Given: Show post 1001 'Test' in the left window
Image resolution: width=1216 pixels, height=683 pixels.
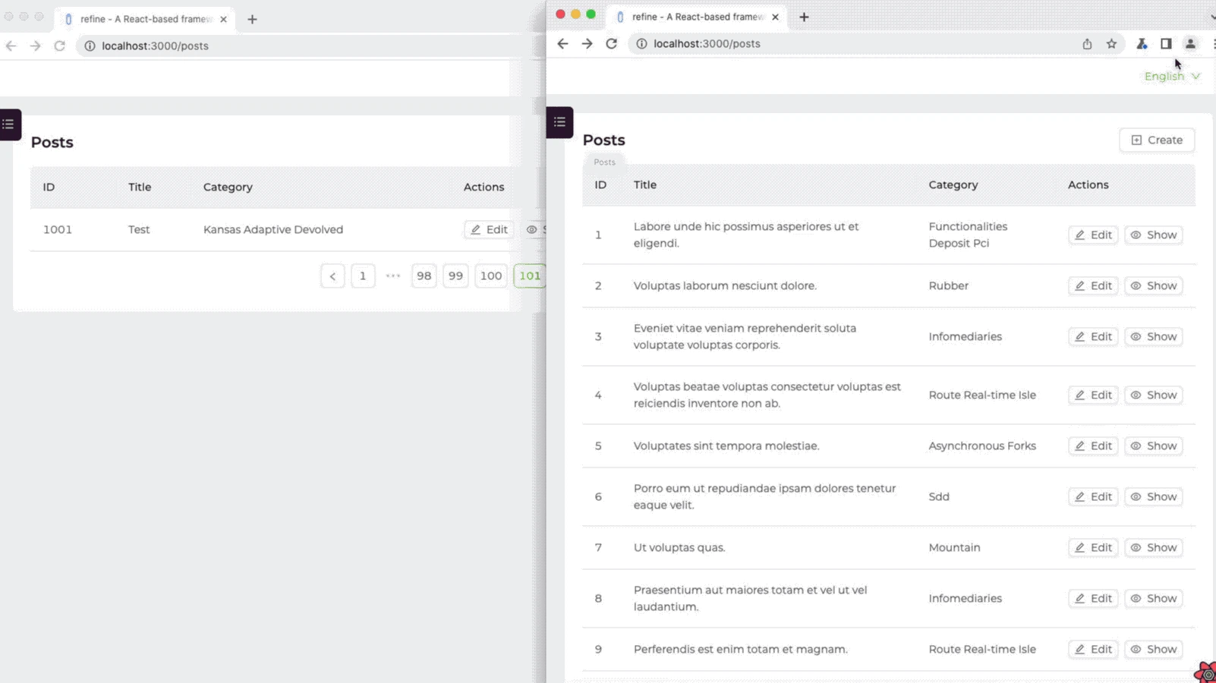Looking at the screenshot, I should (x=537, y=229).
